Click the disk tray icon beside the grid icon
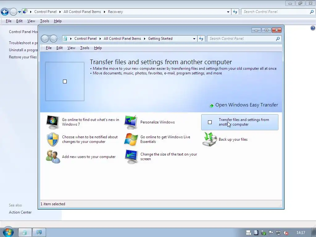Image resolution: width=316 pixels, height=237 pixels. click(256, 233)
